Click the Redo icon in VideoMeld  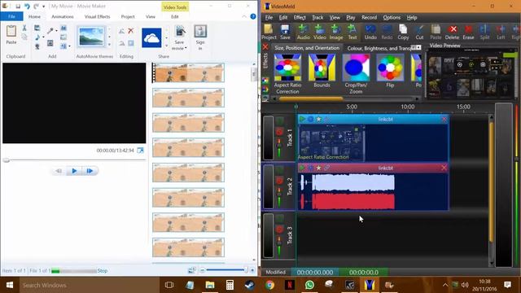387,32
